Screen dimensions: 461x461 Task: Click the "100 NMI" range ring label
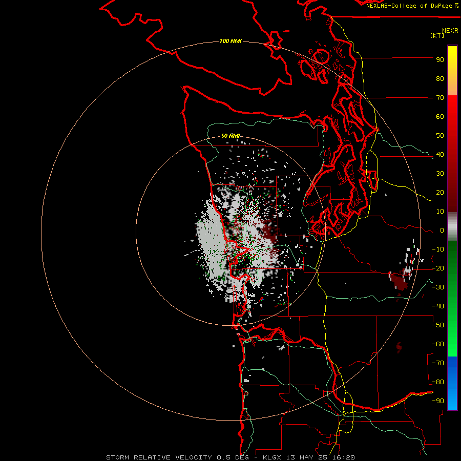231,41
